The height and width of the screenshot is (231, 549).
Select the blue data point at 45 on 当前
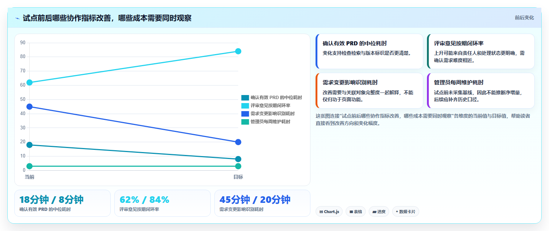pyautogui.click(x=30, y=107)
